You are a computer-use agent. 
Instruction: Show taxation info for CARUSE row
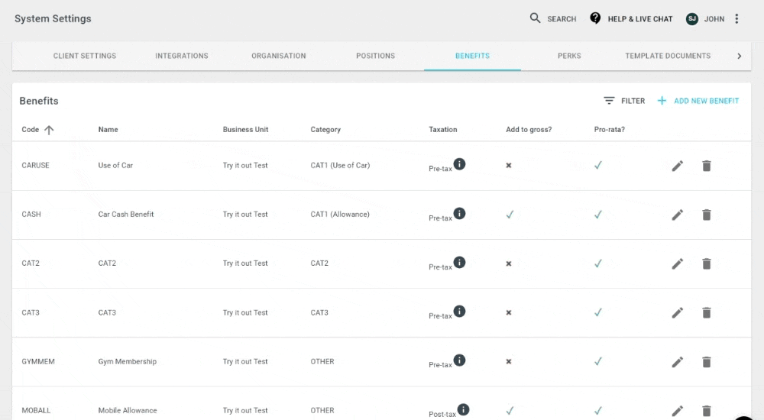[x=459, y=163]
